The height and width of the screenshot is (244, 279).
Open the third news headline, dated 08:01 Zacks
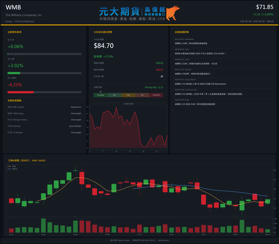coord(196,64)
